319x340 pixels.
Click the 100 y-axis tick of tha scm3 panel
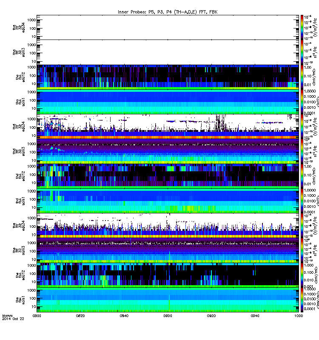33,53
